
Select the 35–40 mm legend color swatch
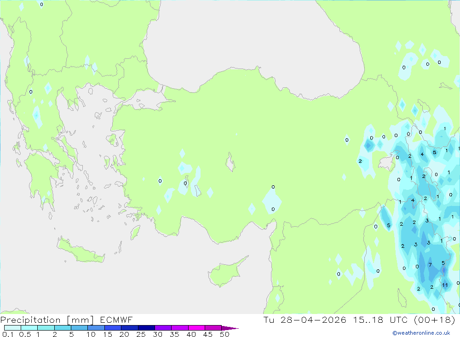click(179, 328)
